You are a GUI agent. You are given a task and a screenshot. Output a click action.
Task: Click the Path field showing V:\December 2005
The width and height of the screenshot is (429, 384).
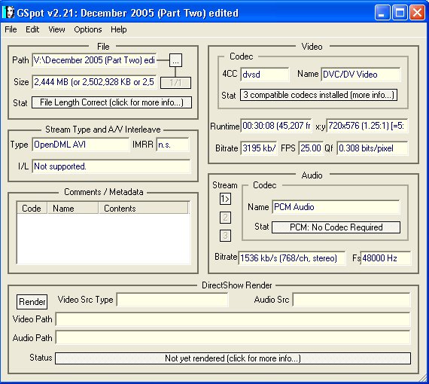pos(94,60)
